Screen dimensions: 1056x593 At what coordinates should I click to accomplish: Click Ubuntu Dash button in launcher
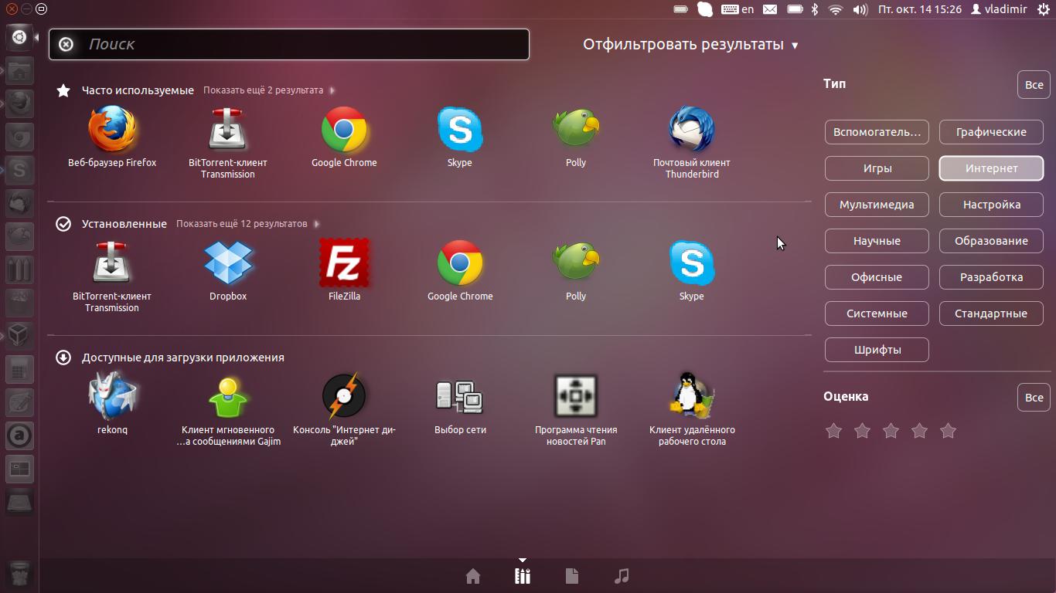coord(19,36)
